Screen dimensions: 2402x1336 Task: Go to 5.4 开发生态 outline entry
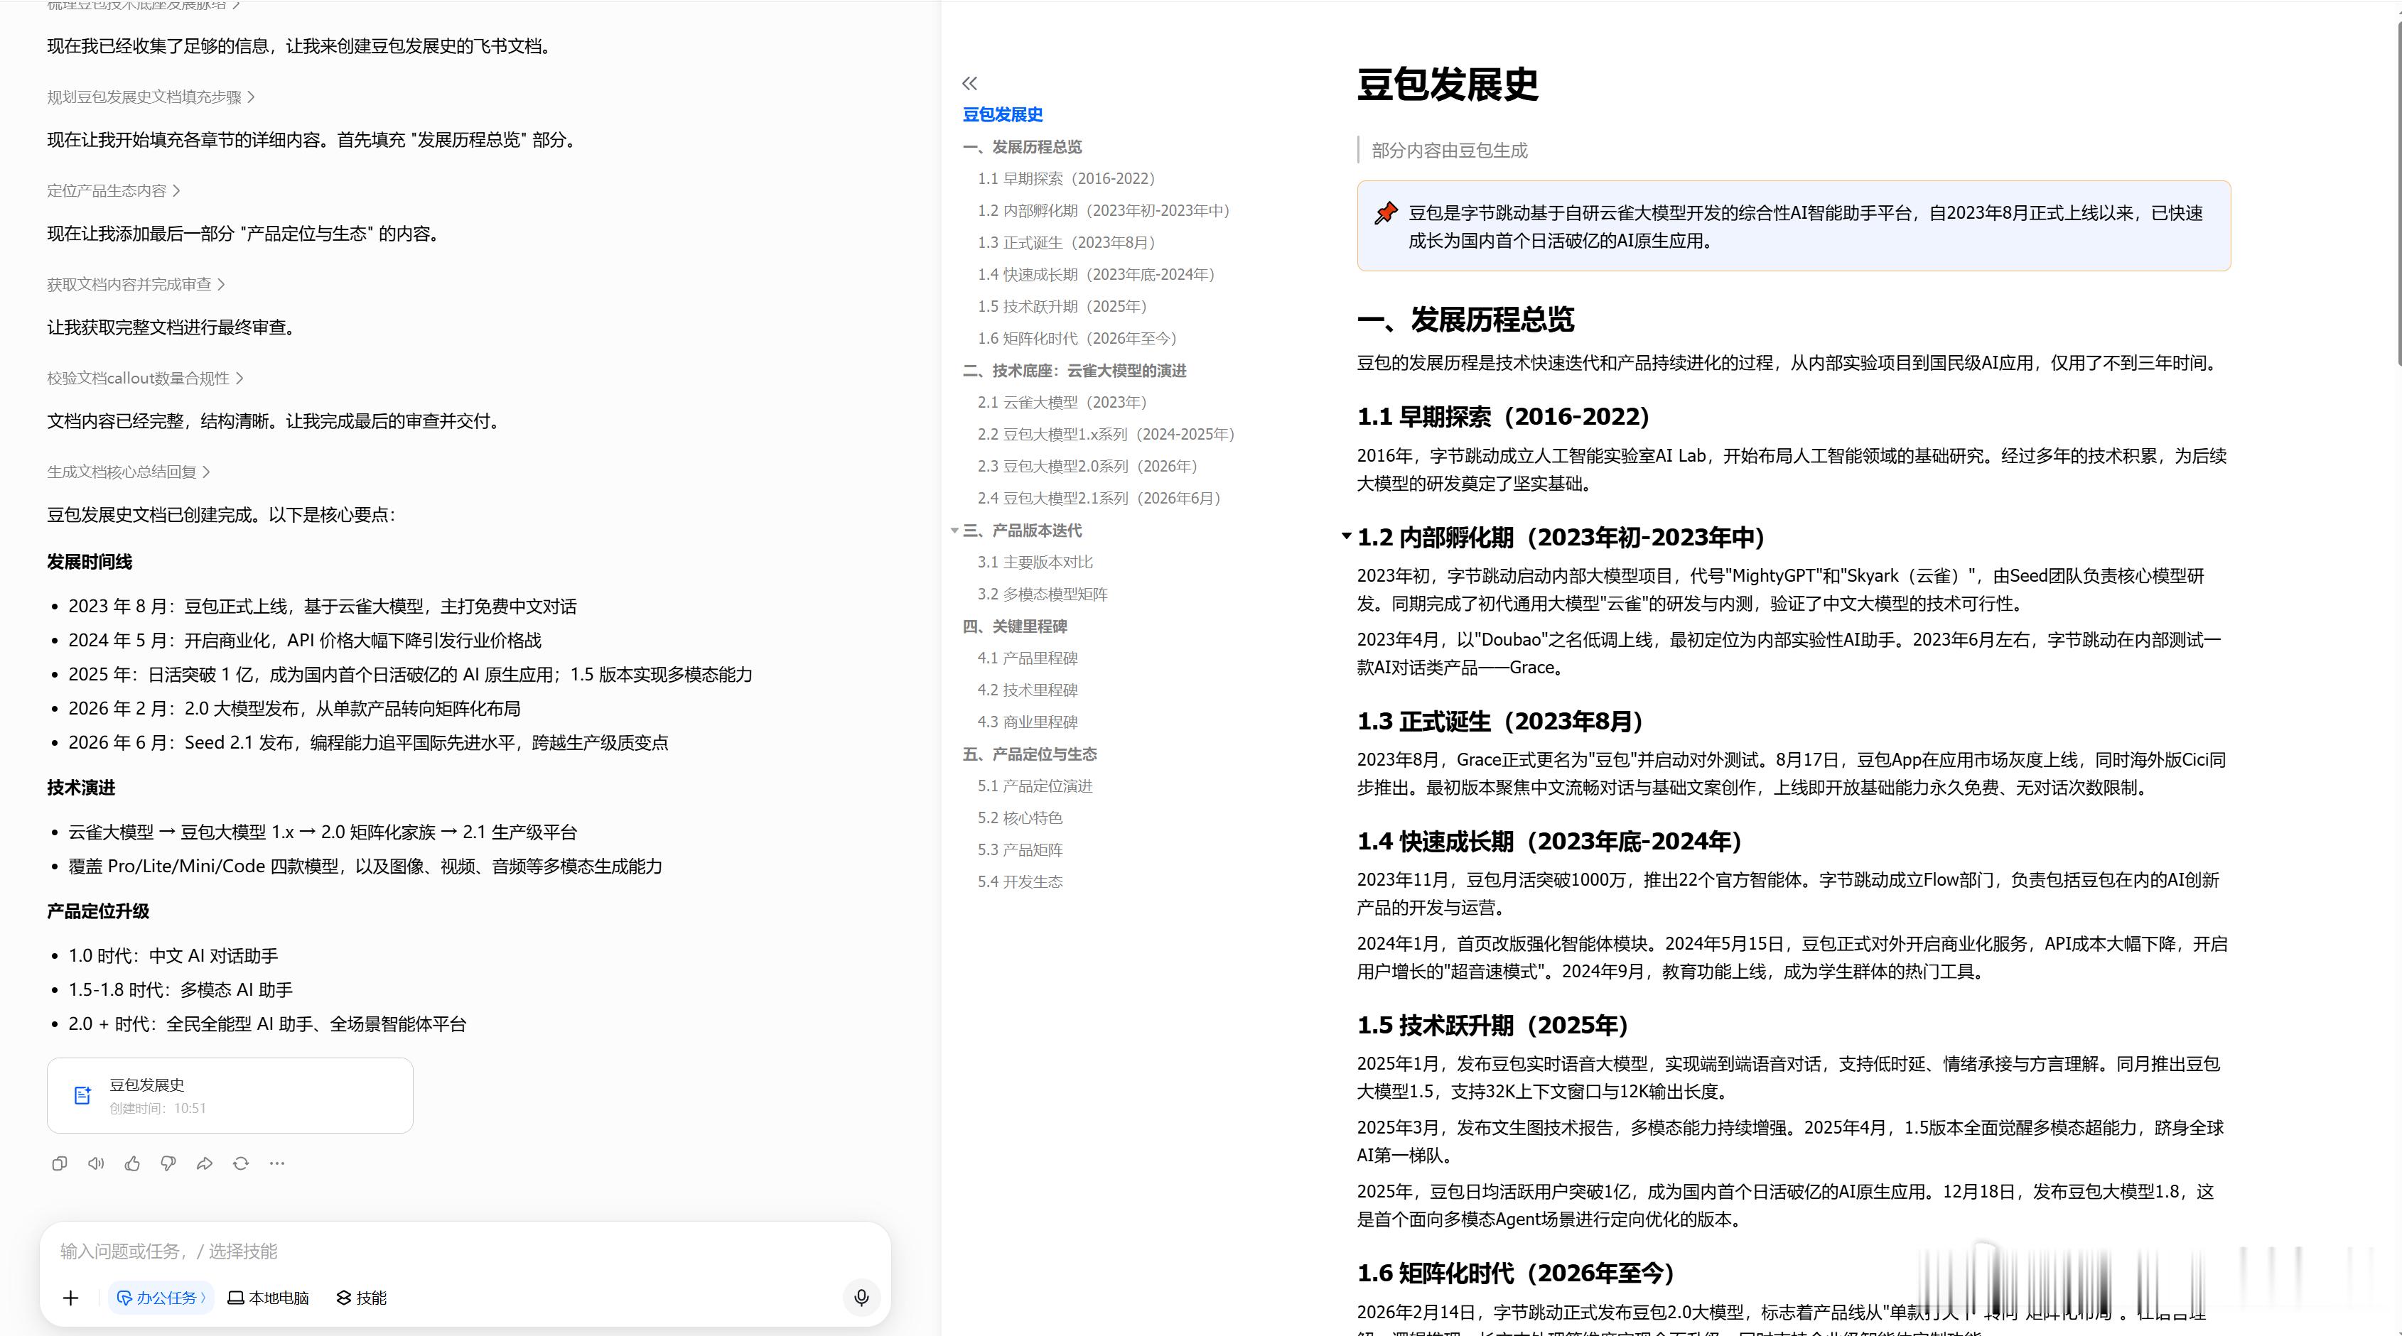tap(1020, 881)
